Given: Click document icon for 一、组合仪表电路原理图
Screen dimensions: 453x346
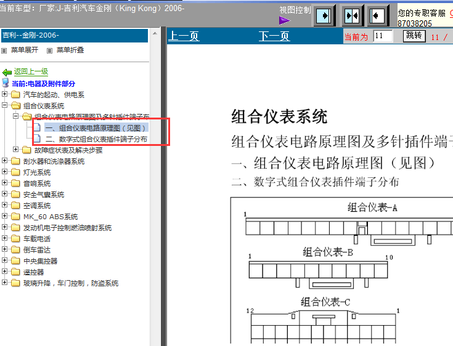Looking at the screenshot, I should tap(37, 127).
